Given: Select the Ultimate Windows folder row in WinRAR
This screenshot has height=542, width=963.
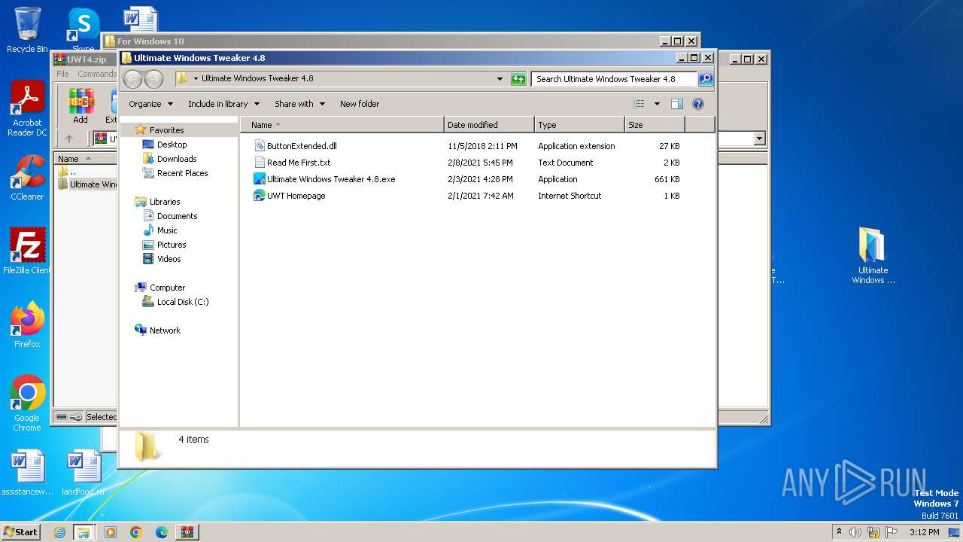Looking at the screenshot, I should pos(87,184).
